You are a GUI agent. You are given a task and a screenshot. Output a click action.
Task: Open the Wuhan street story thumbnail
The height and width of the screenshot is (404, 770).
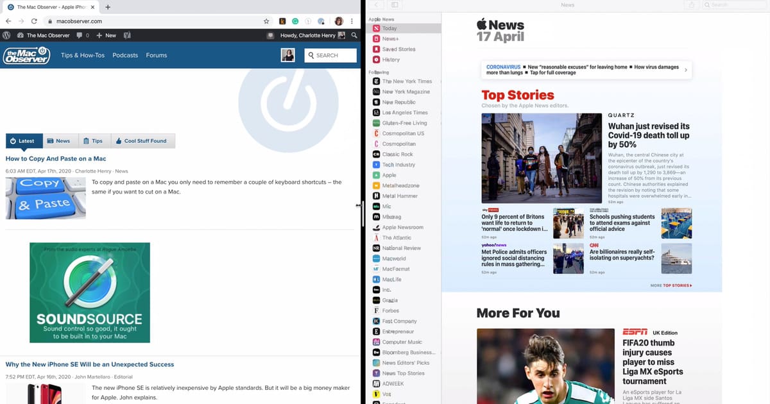[x=541, y=158]
